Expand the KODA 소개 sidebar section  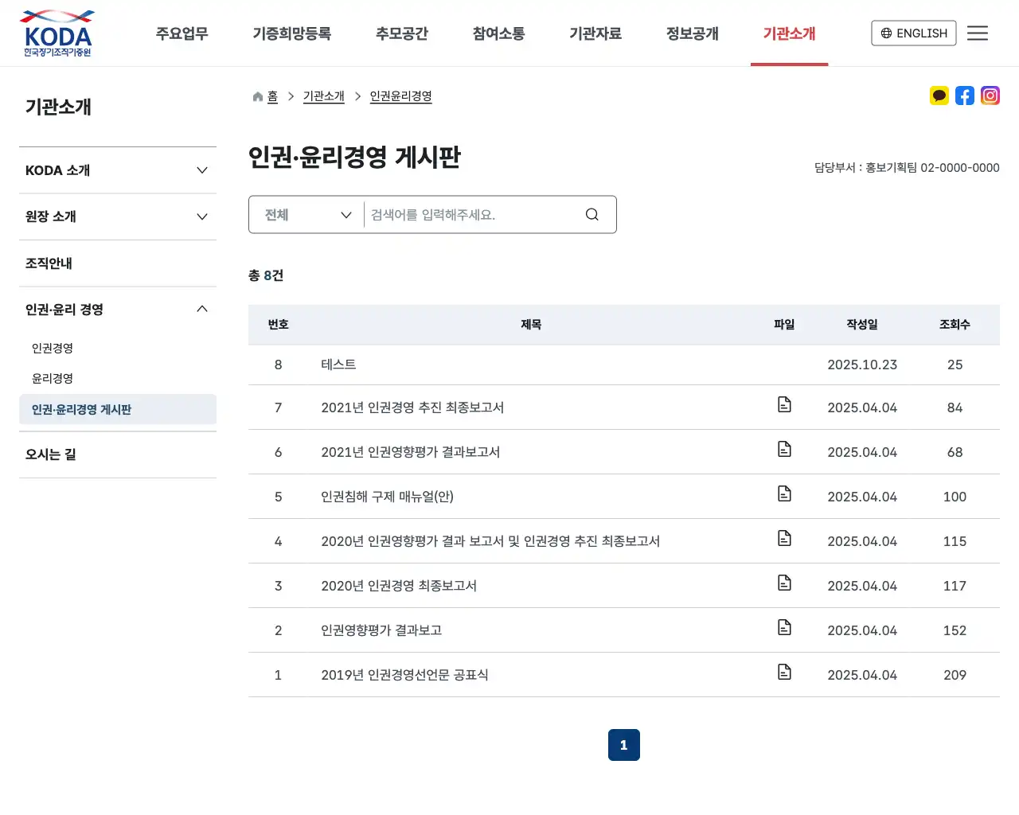(x=118, y=170)
